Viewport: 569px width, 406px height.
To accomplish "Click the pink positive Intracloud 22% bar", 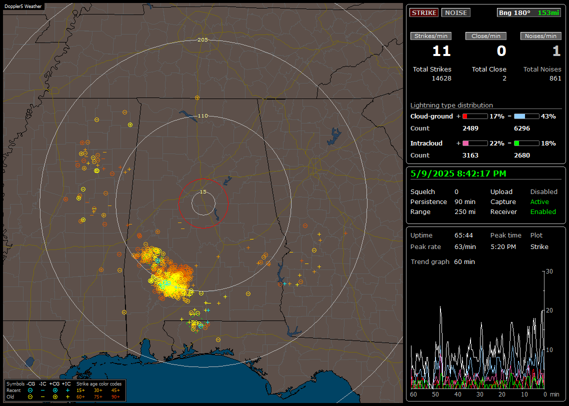I will tap(475, 143).
